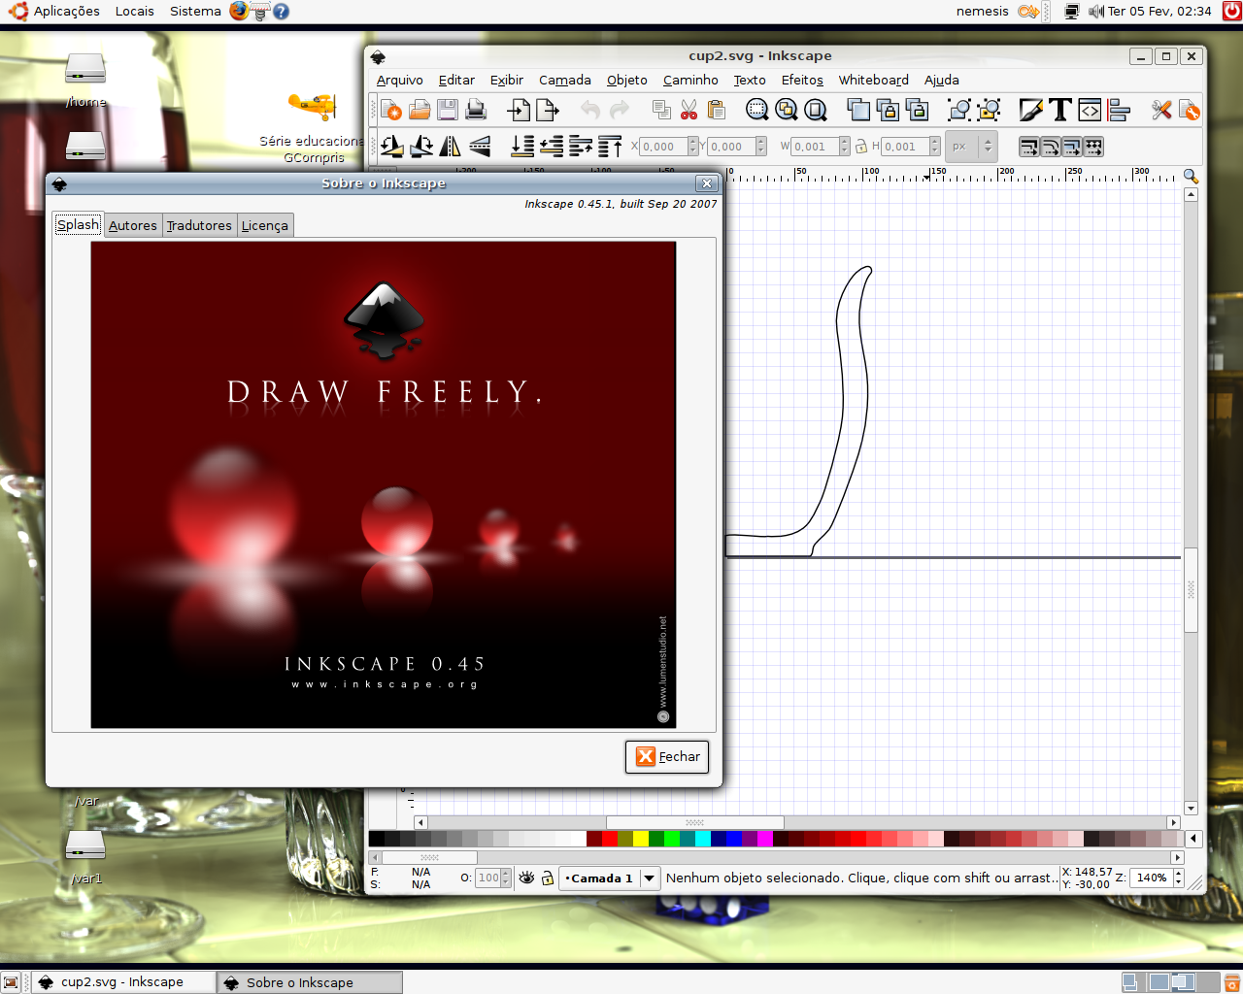Viewport: 1243px width, 994px height.
Task: Open the Print document icon
Action: pos(476,111)
